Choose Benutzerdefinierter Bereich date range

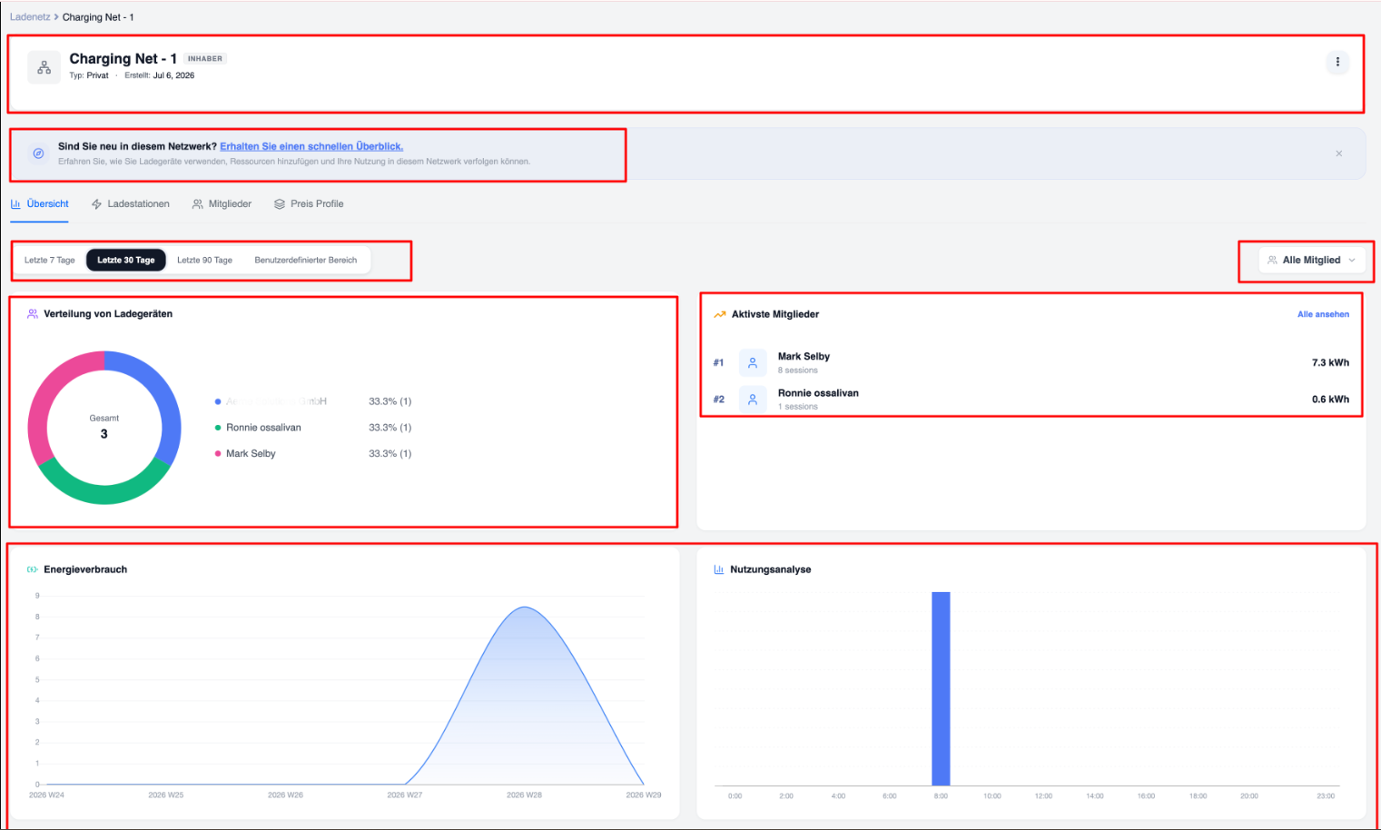(x=306, y=260)
